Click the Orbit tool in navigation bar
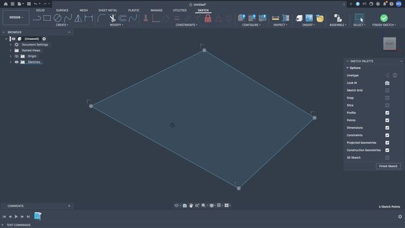Screen dimensions: 405x228 pos(177,205)
